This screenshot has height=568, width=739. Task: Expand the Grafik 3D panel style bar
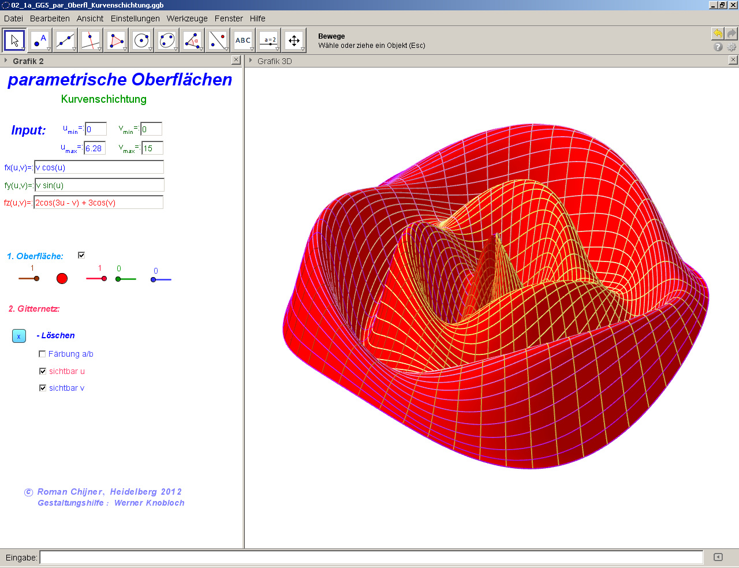251,61
